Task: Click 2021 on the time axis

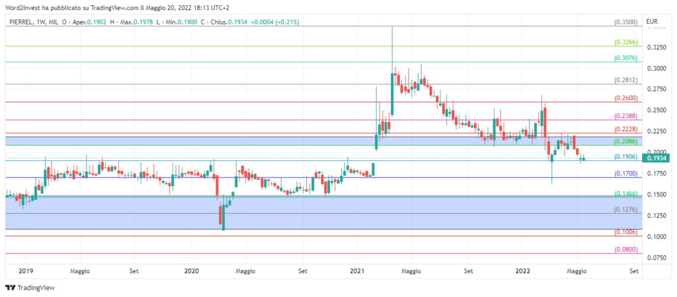Action: point(357,271)
